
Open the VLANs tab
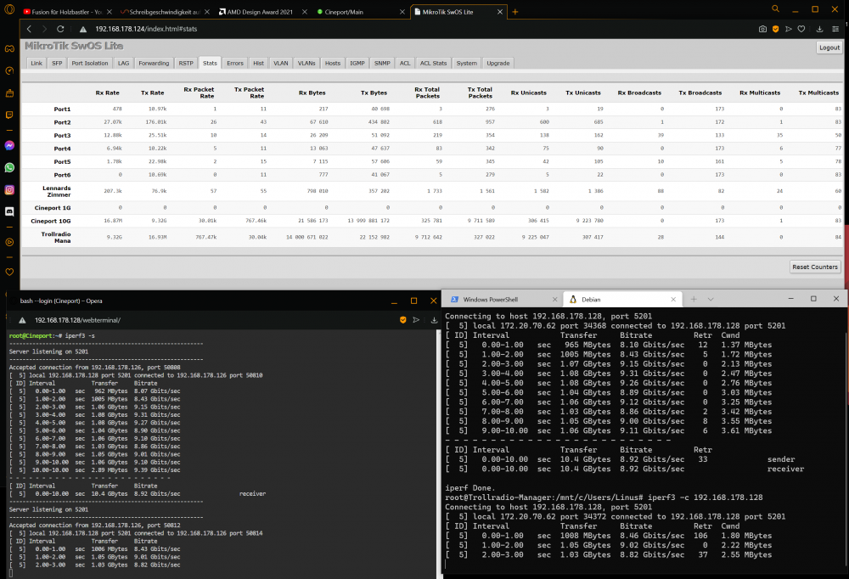(x=306, y=64)
